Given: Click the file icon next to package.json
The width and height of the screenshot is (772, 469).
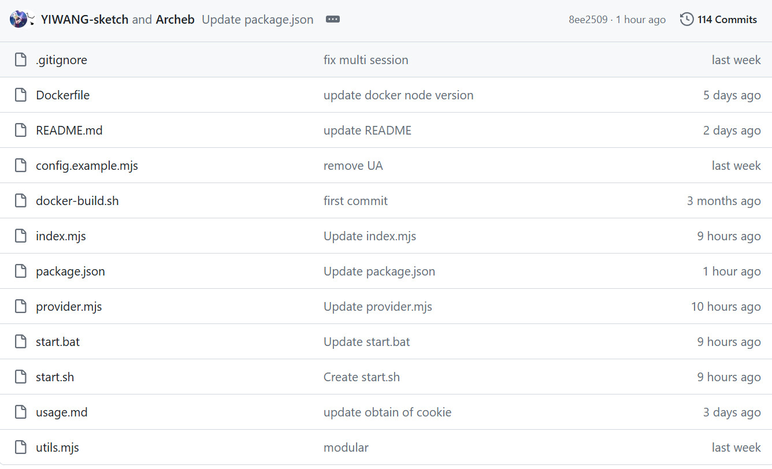Looking at the screenshot, I should (x=21, y=271).
